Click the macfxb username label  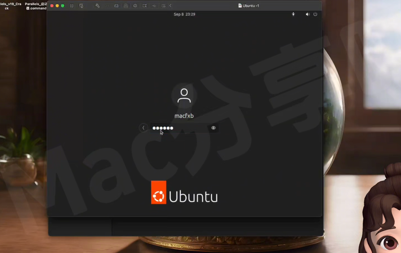184,116
